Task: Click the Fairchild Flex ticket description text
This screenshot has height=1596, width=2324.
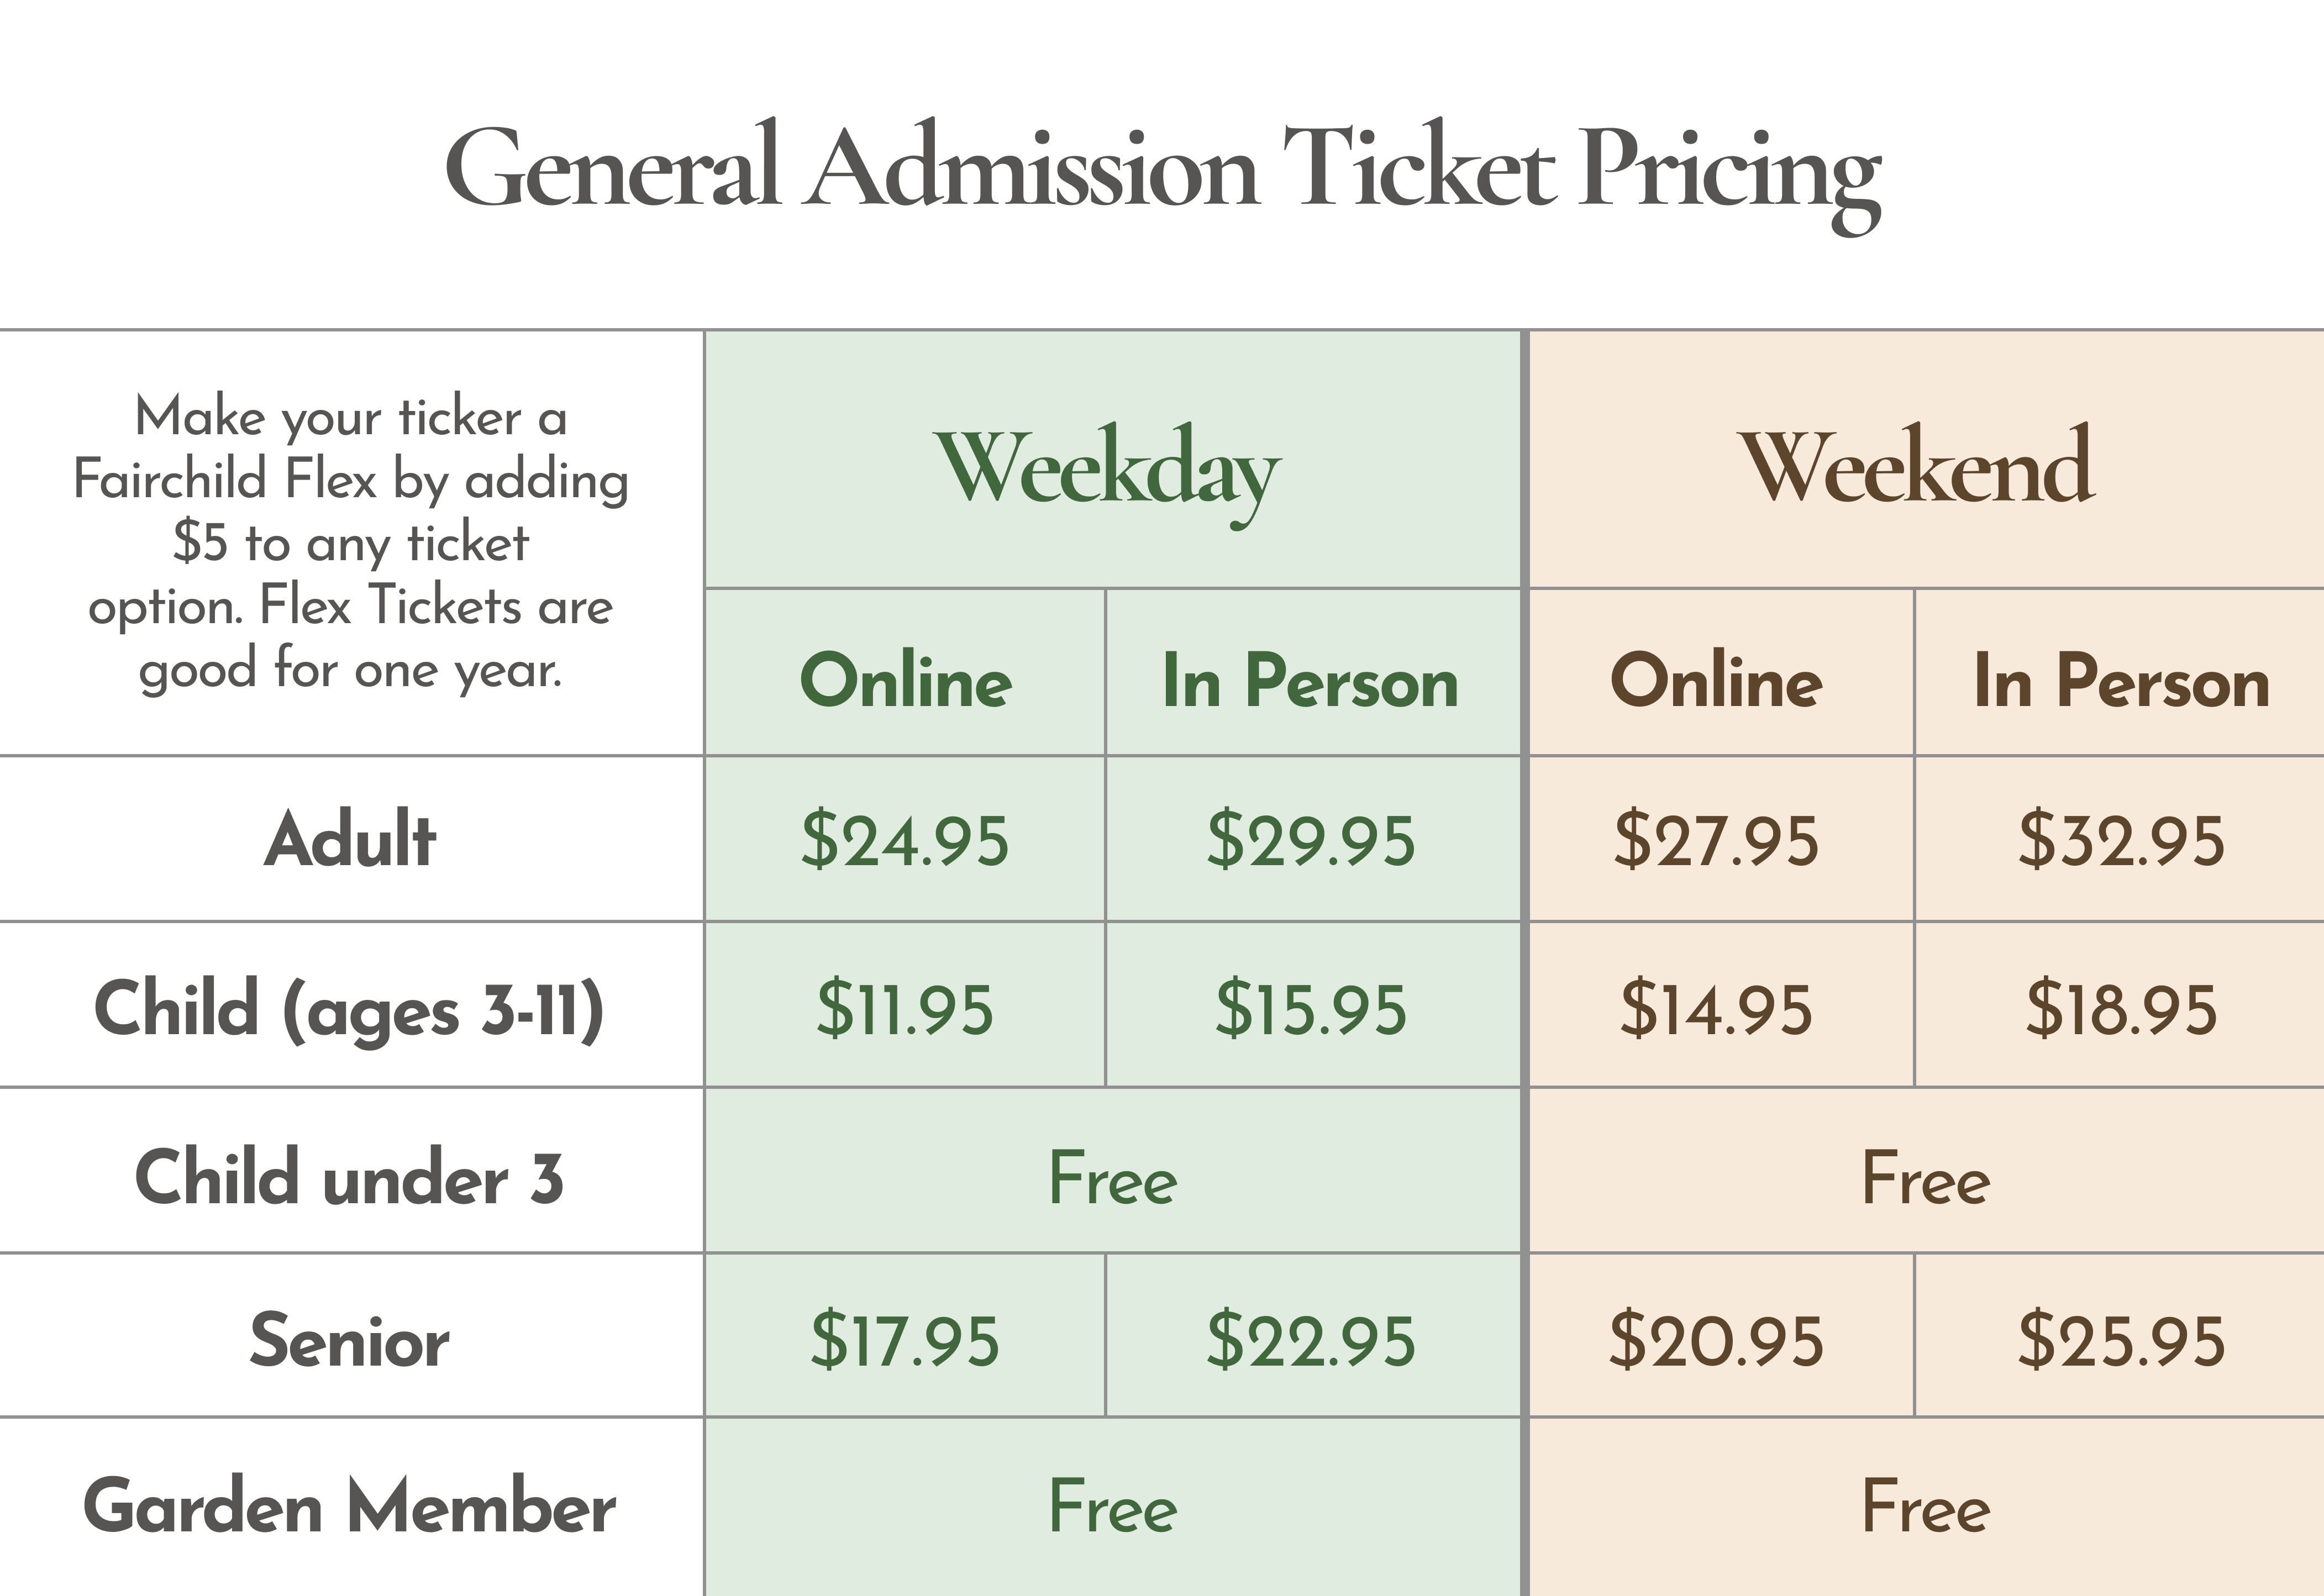Action: [350, 543]
